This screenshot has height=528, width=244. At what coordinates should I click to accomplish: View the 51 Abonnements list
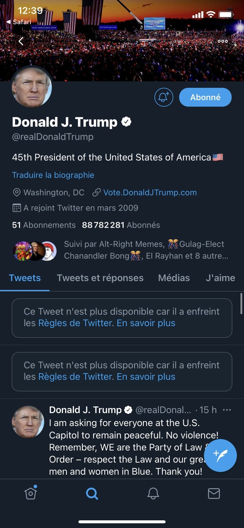coord(44,225)
